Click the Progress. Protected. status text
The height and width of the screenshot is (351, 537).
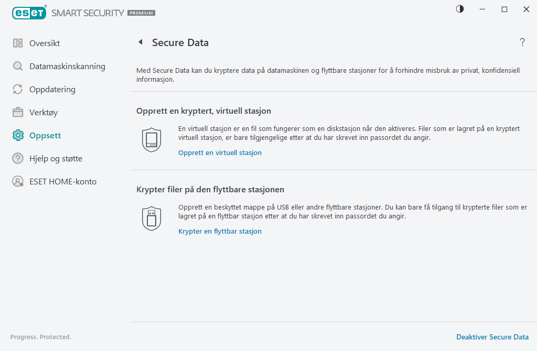click(41, 337)
